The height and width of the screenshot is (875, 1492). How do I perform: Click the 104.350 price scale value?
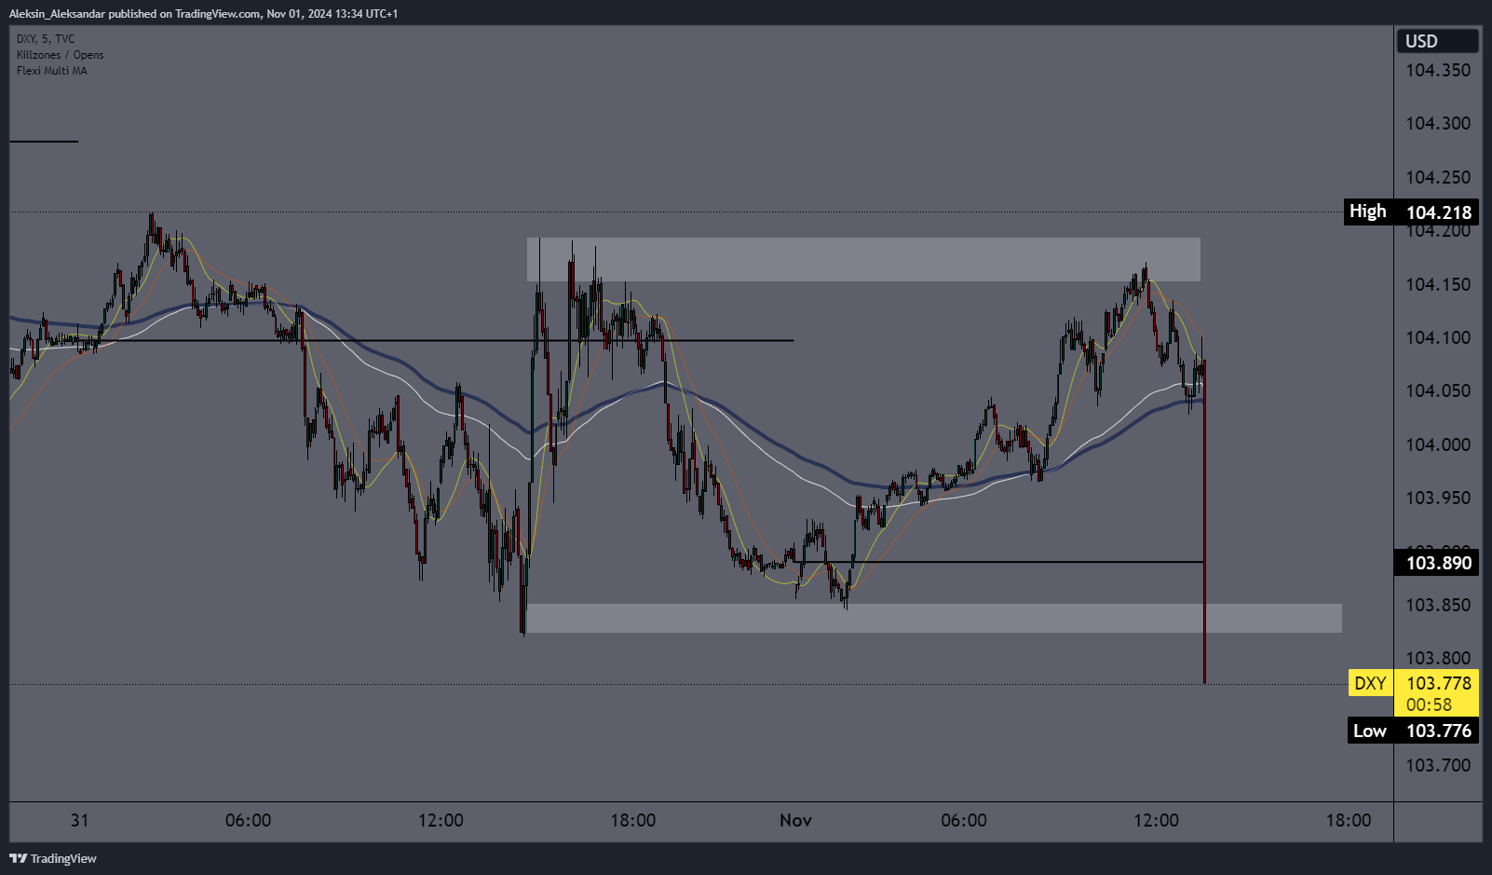1438,70
